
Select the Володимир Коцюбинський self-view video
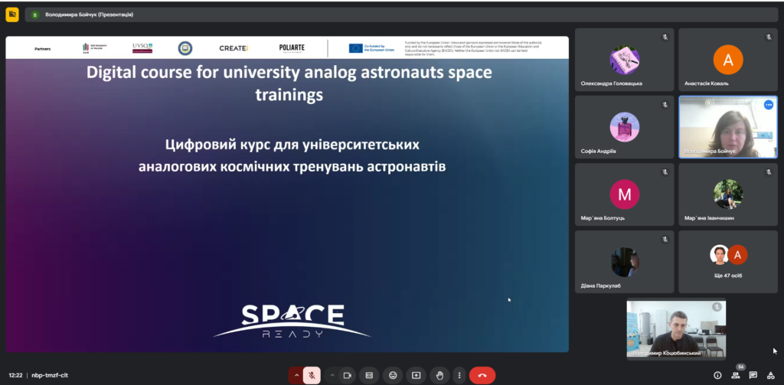pos(676,329)
